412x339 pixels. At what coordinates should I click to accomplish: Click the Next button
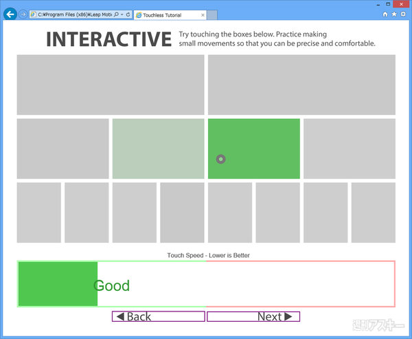coord(253,316)
